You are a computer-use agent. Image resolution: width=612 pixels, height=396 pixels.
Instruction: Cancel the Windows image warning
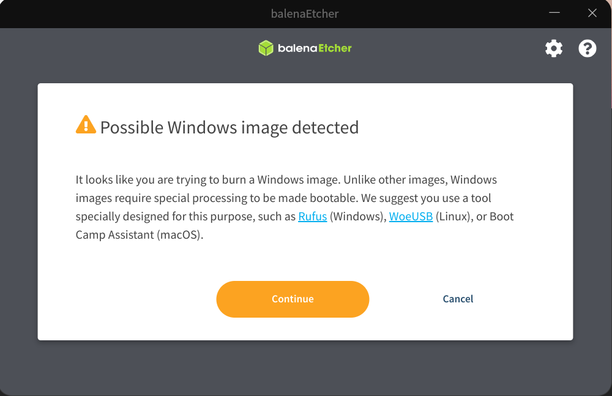[458, 299]
